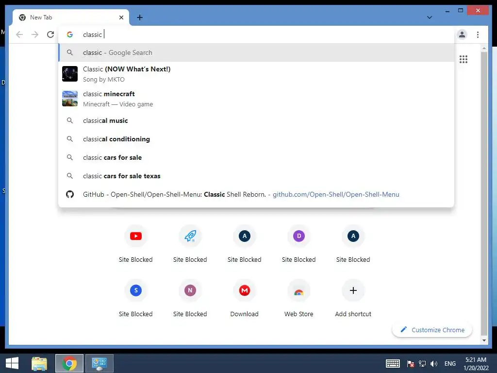Reload the page with the refresh icon

click(x=50, y=34)
